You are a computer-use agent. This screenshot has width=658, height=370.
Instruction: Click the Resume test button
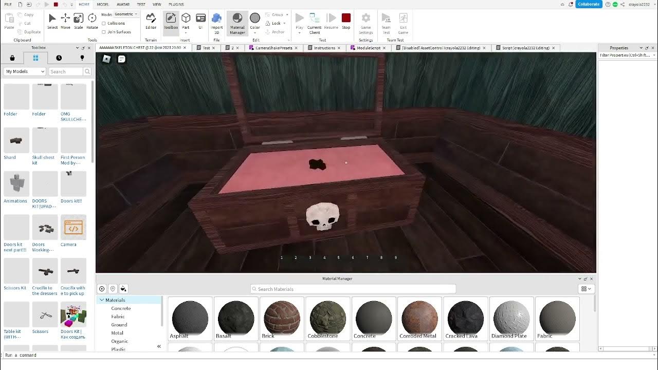click(x=331, y=22)
